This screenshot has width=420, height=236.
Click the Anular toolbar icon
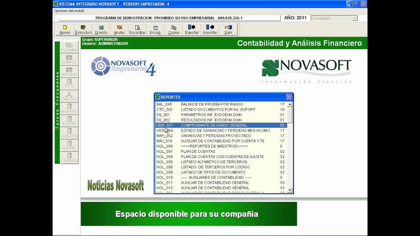[119, 29]
